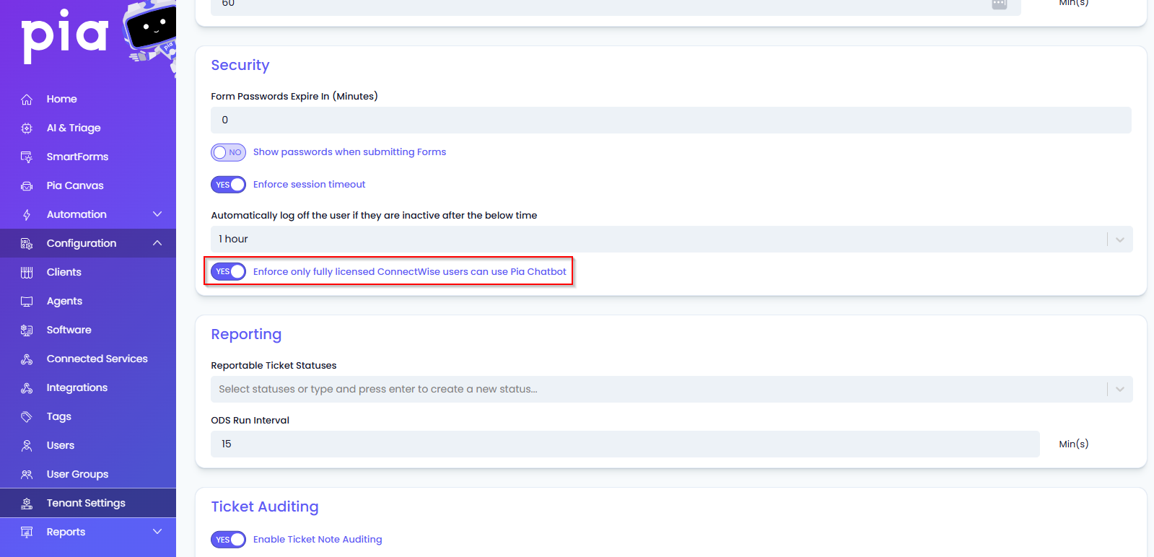This screenshot has height=557, width=1154.
Task: Click the pia logo at top left
Action: (65, 36)
